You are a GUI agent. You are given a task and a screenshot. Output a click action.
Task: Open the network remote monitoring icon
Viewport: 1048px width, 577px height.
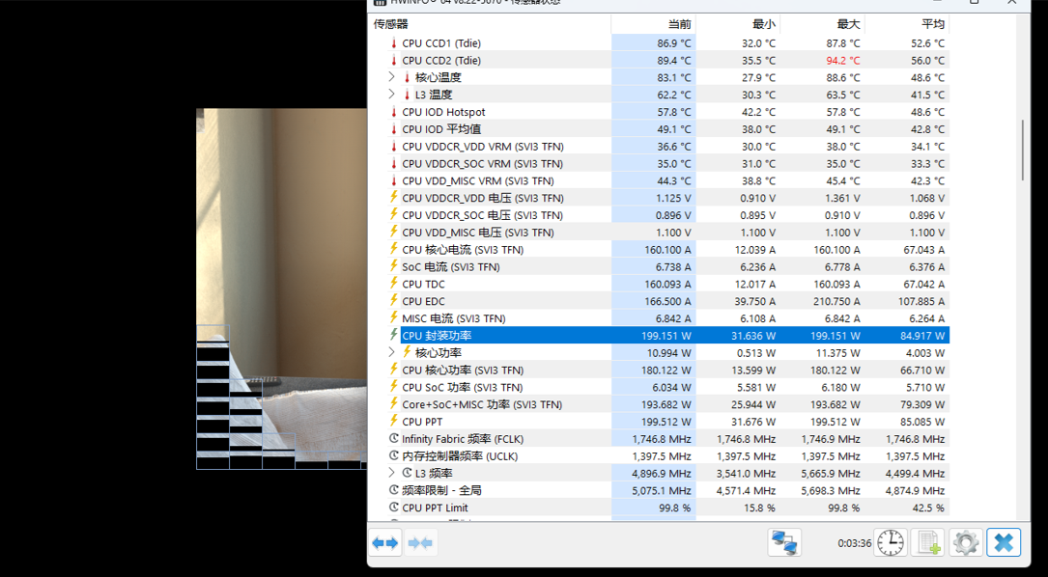(784, 543)
